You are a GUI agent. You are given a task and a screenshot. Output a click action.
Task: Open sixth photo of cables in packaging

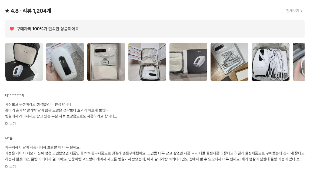click(229, 62)
